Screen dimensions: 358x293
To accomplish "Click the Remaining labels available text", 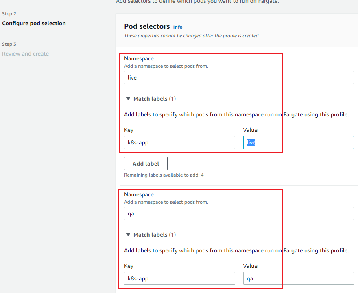I will (164, 175).
